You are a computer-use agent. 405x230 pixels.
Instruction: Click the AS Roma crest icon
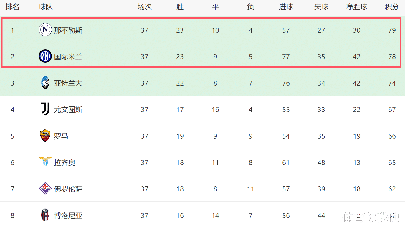[x=45, y=136]
